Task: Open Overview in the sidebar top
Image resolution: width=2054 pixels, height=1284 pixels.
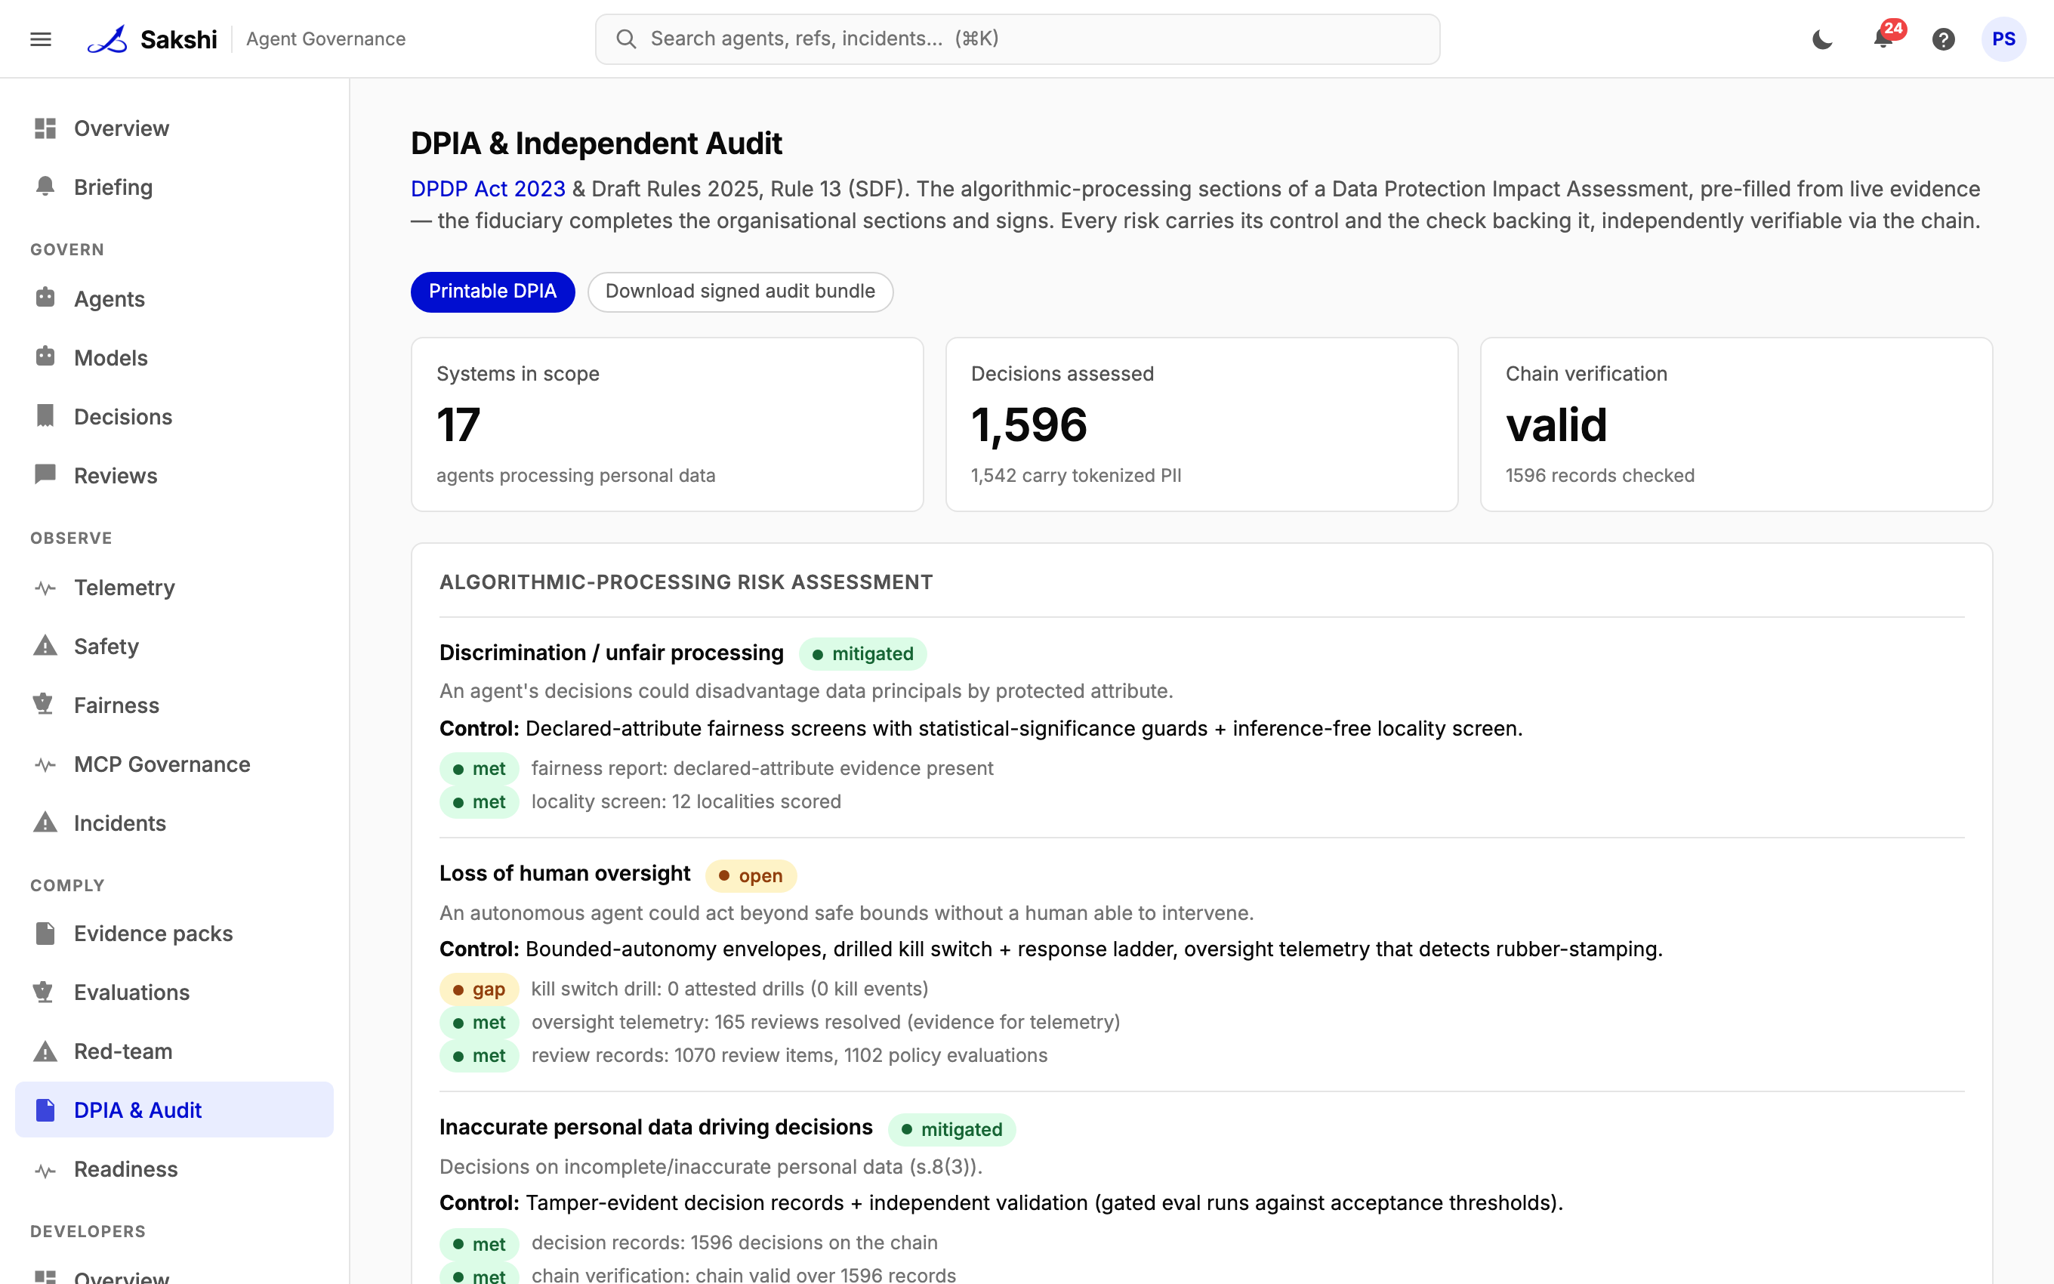Action: [x=174, y=128]
